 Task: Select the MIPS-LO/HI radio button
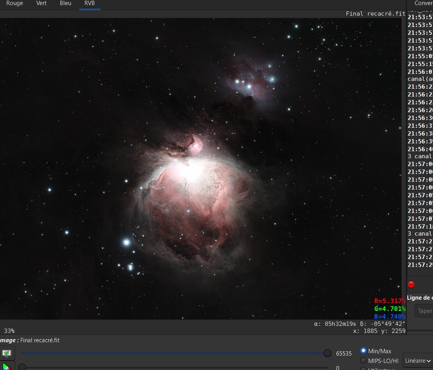[363, 360]
